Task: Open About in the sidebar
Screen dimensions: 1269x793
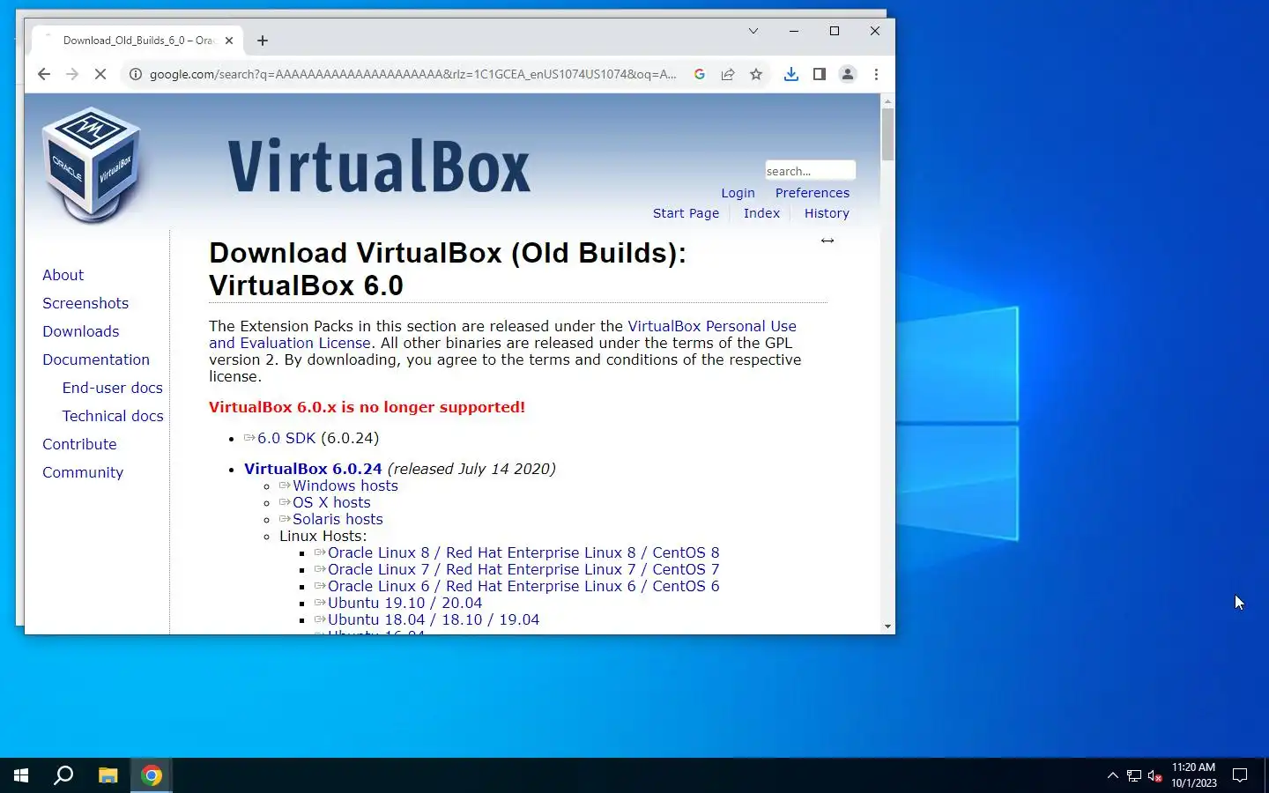Action: [x=63, y=275]
